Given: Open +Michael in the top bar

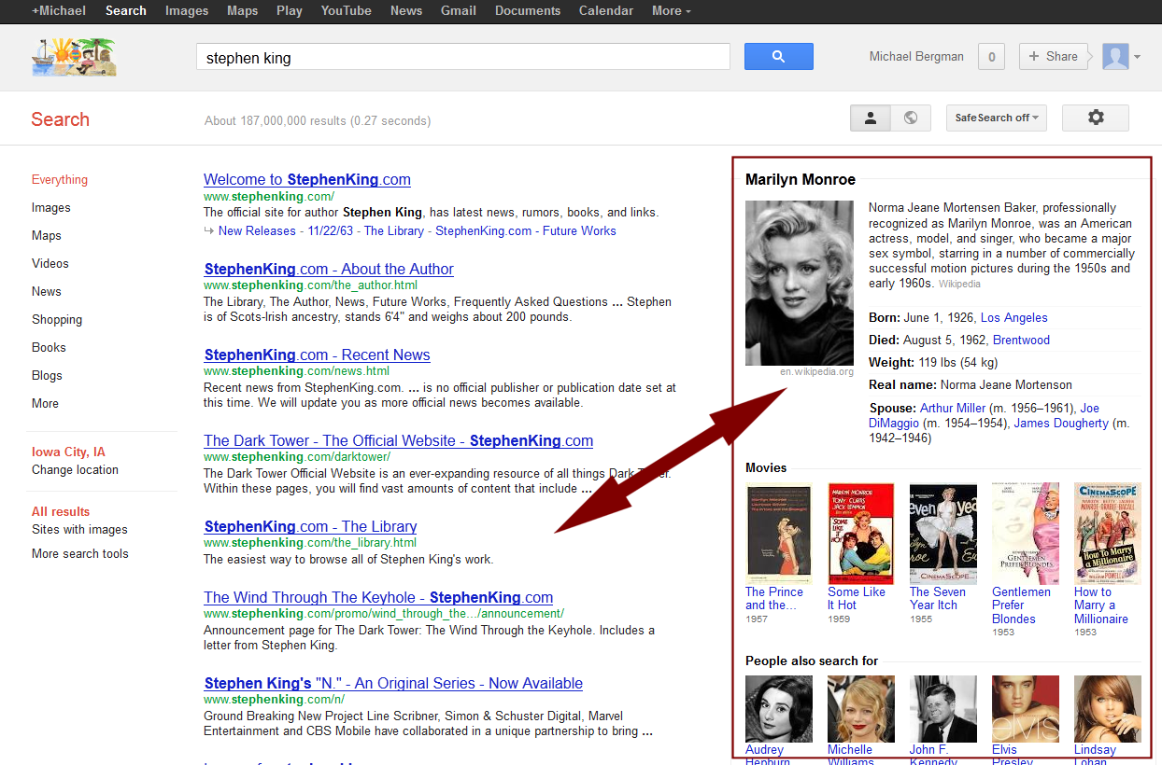Looking at the screenshot, I should pos(59,11).
